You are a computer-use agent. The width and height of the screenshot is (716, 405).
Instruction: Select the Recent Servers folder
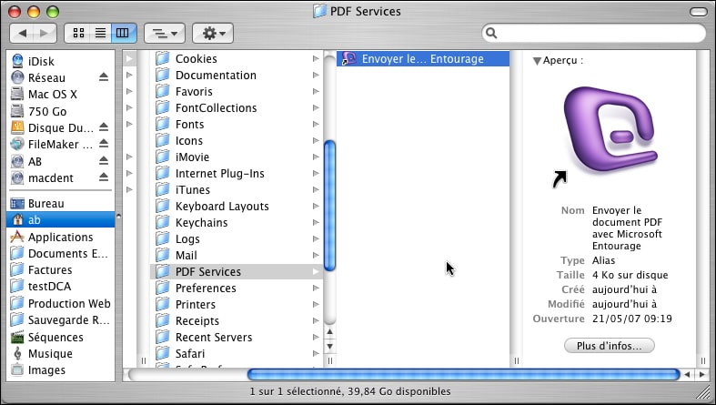[x=236, y=337]
